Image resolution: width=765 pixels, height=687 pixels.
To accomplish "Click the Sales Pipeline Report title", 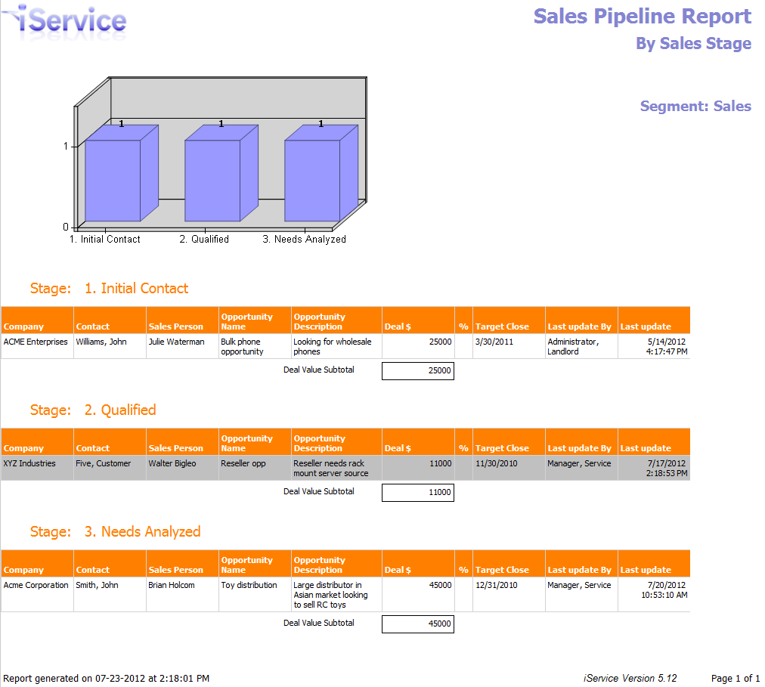I will point(642,16).
